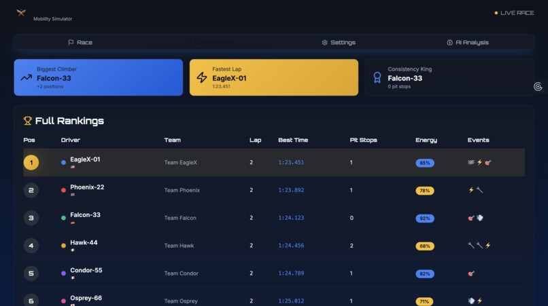Screen dimensions: 548x306
Task: Click the Pit Stops column header
Action: pyautogui.click(x=364, y=140)
